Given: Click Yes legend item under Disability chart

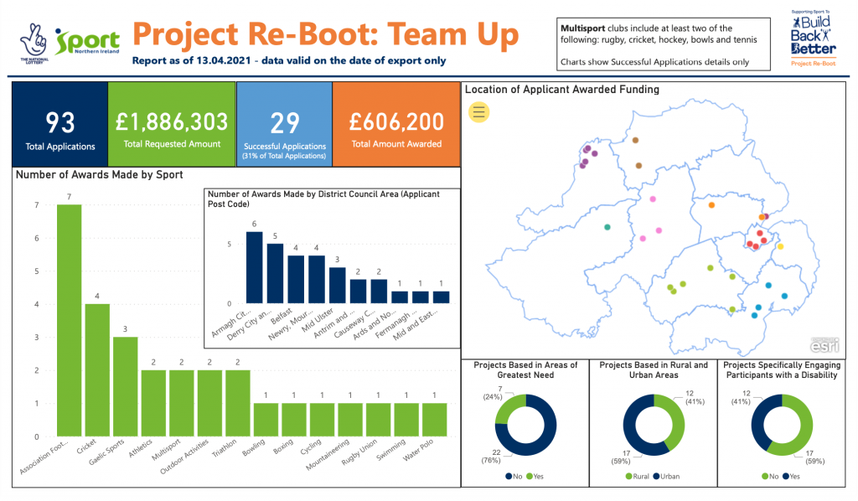Looking at the screenshot, I should pyautogui.click(x=791, y=477).
